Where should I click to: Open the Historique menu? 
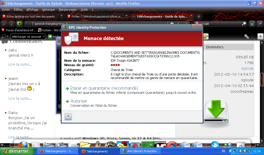(48, 10)
